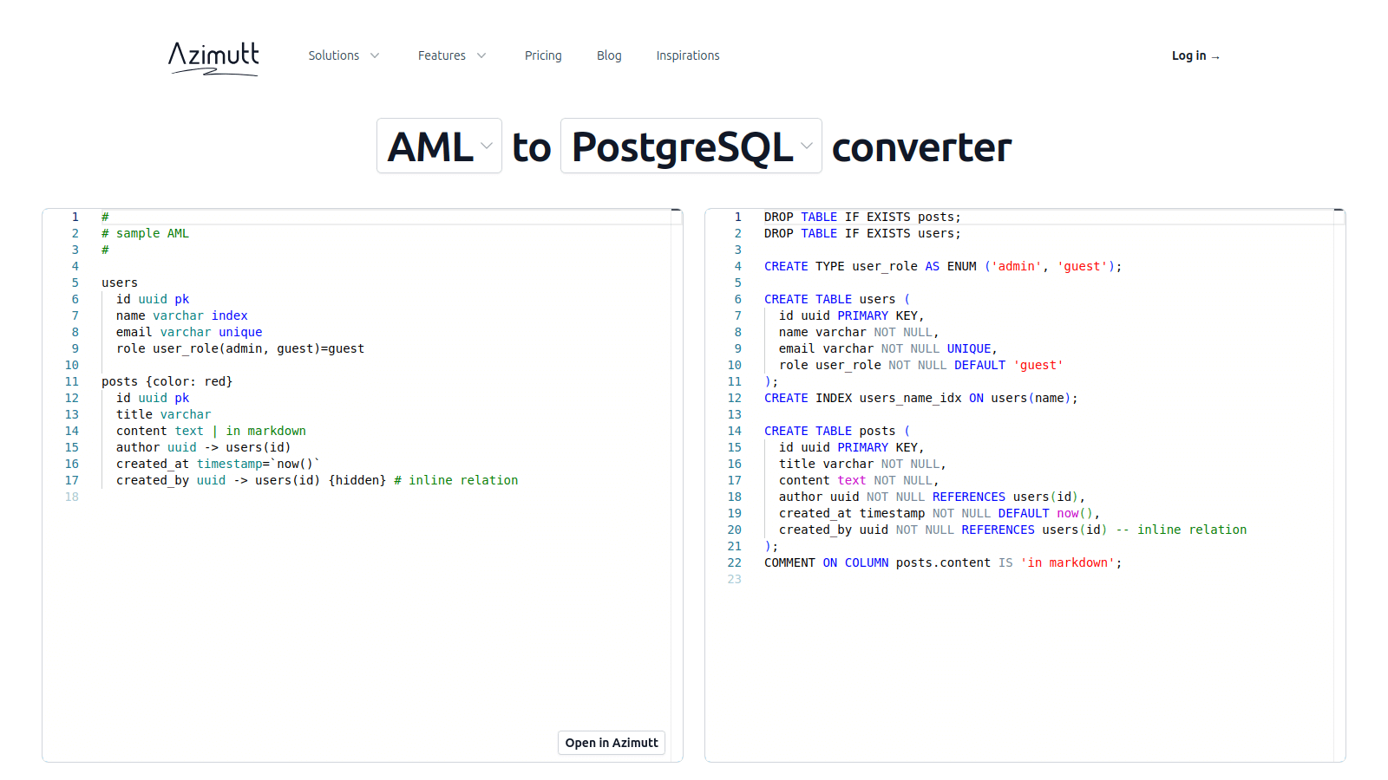Click the 'content text | in markdown' line
The image size is (1388, 780).
pyautogui.click(x=211, y=431)
